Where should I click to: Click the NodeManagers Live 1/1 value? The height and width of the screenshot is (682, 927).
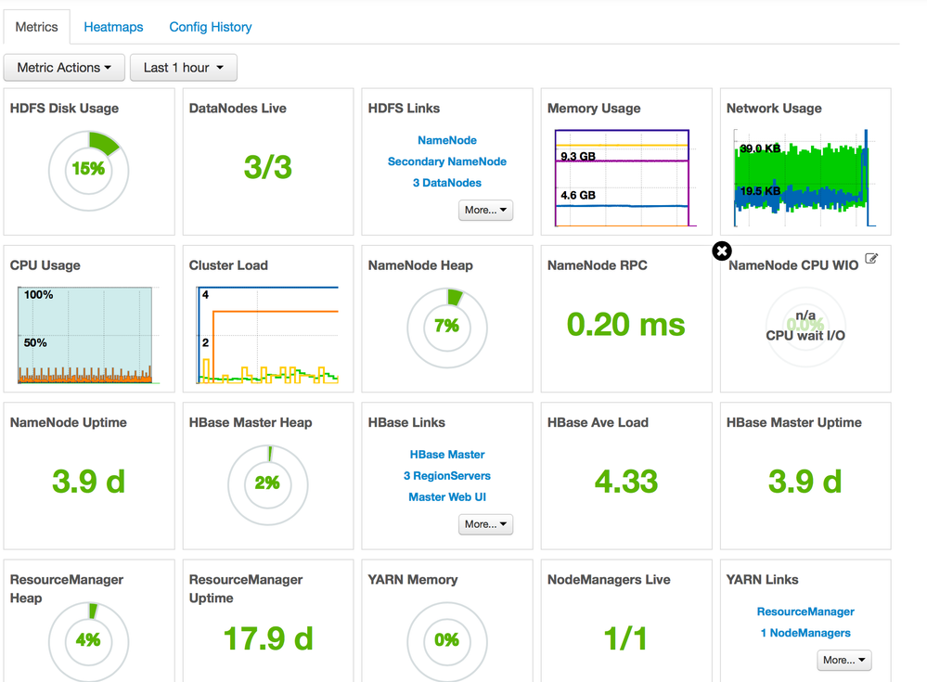point(626,638)
